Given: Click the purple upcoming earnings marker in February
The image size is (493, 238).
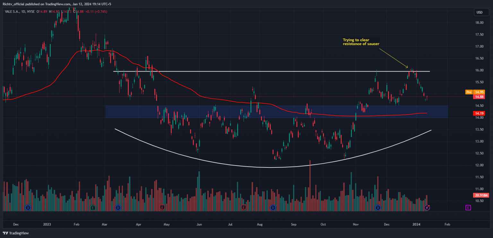Looking at the screenshot, I should pos(468,208).
